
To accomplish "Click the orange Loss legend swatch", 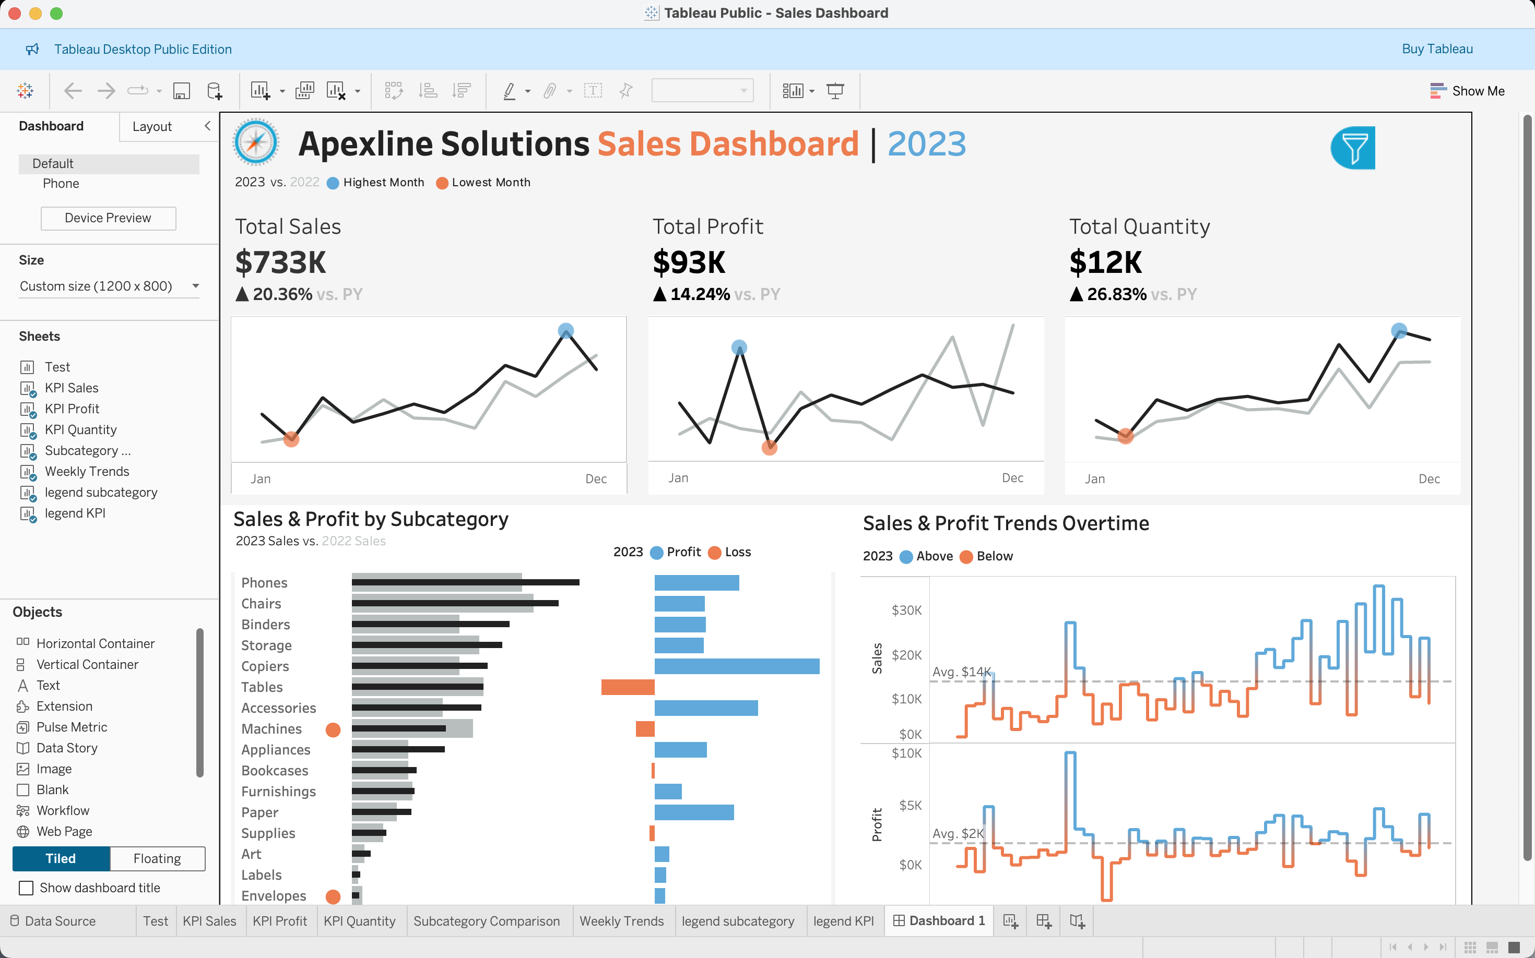I will pos(715,553).
